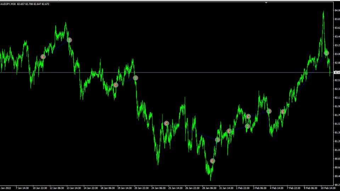
Task: Click the 80.6 price scale label
Action: click(x=337, y=167)
